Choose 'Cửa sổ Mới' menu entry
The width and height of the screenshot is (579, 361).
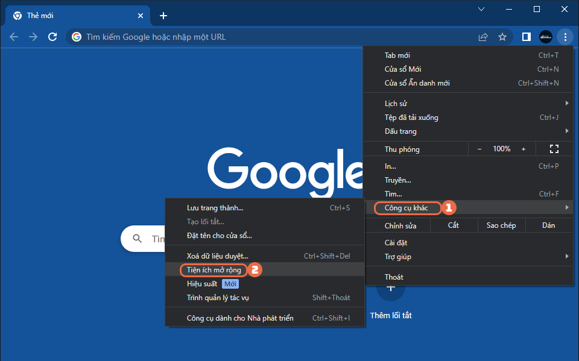point(468,69)
